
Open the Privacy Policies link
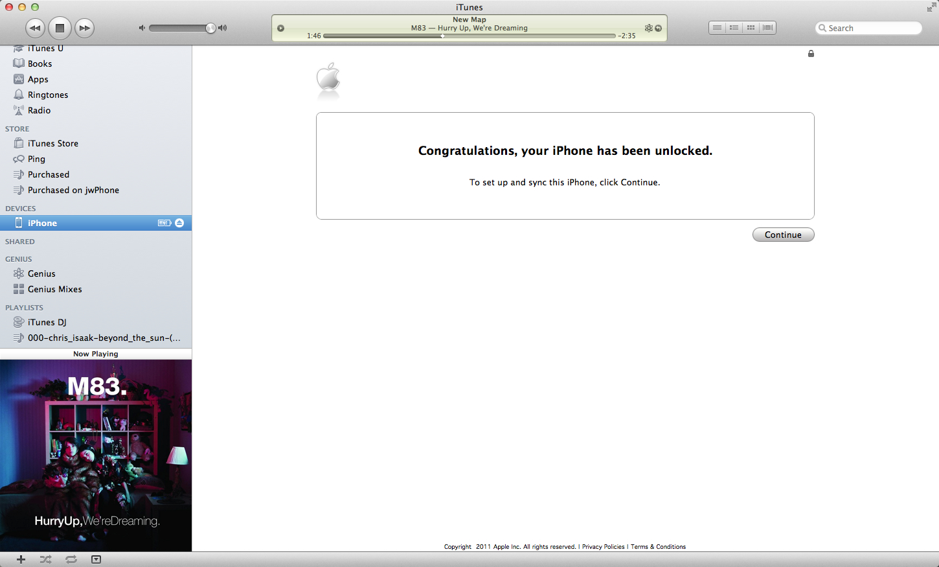[603, 547]
